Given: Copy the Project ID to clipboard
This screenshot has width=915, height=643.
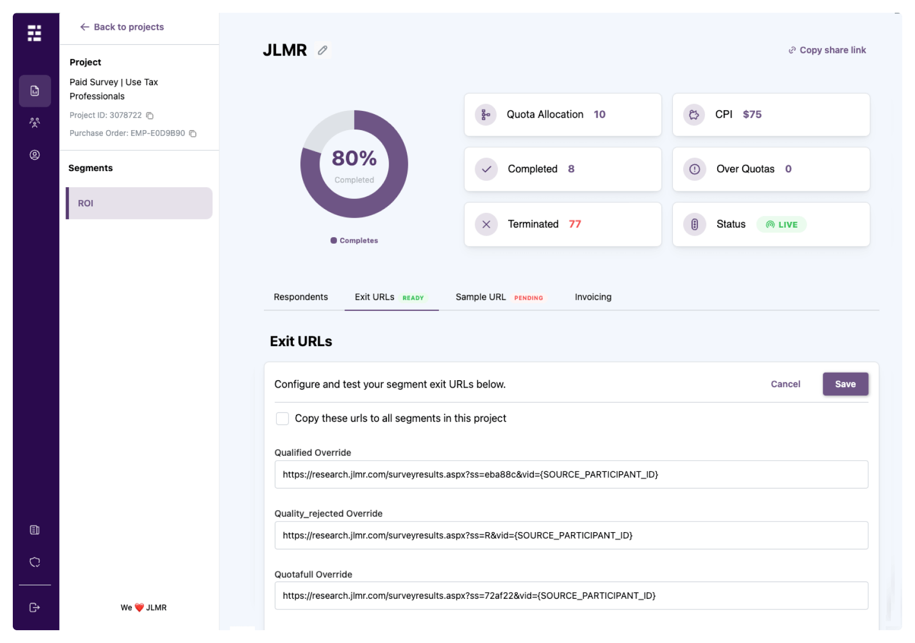Looking at the screenshot, I should pos(150,116).
